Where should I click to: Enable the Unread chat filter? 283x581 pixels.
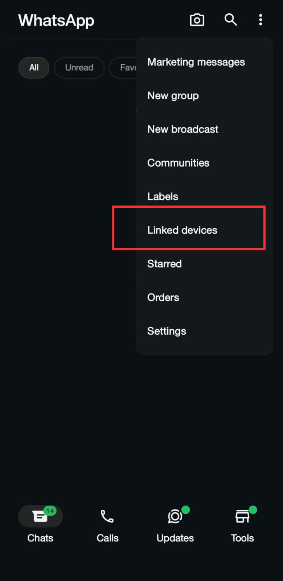79,68
